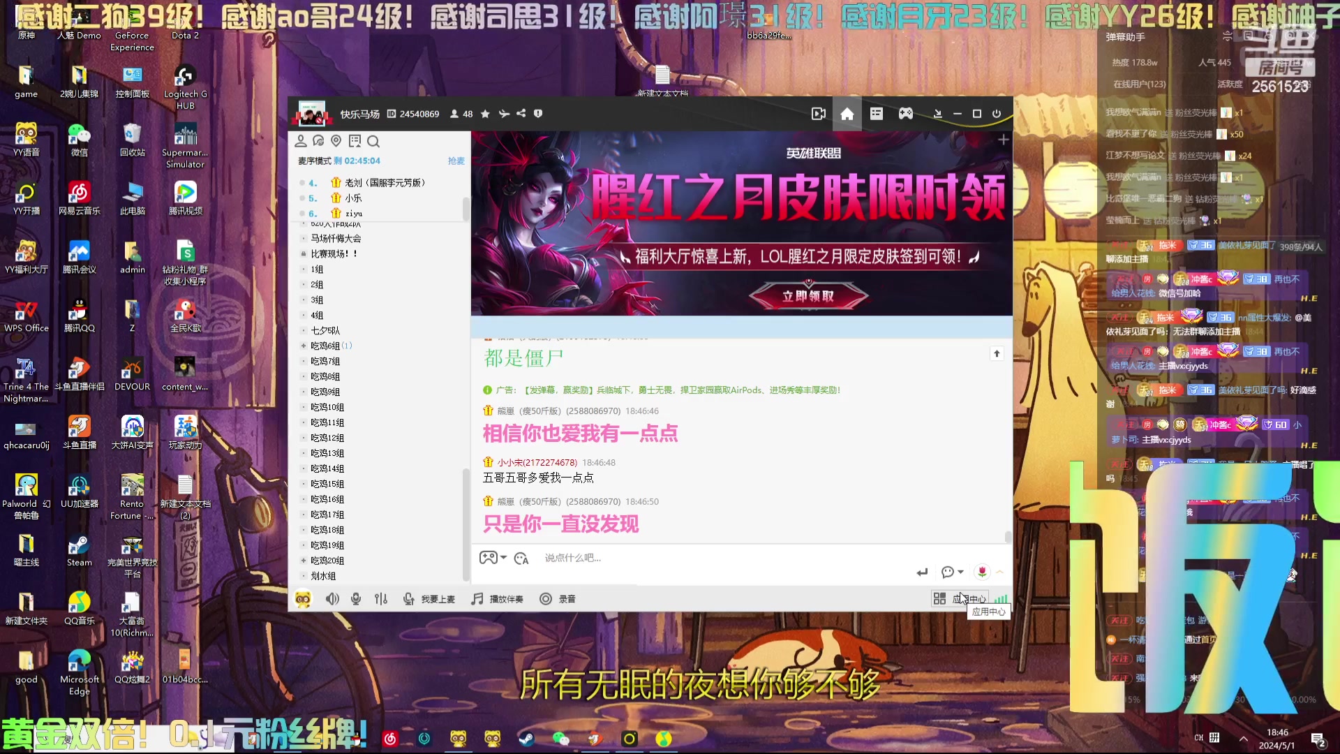This screenshot has width=1340, height=754.
Task: Toggle the microphone next to the volume icon
Action: click(x=356, y=598)
